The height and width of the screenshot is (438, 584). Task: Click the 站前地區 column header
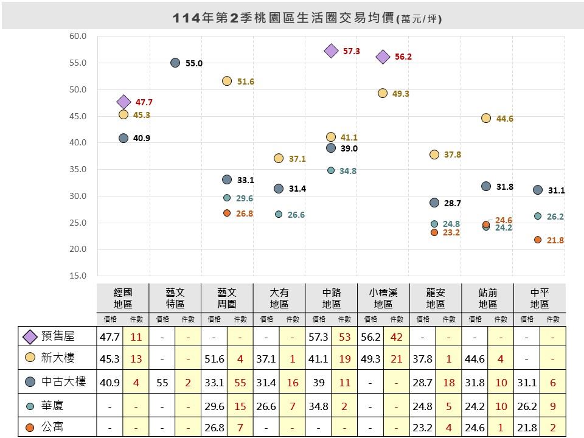[x=487, y=298]
